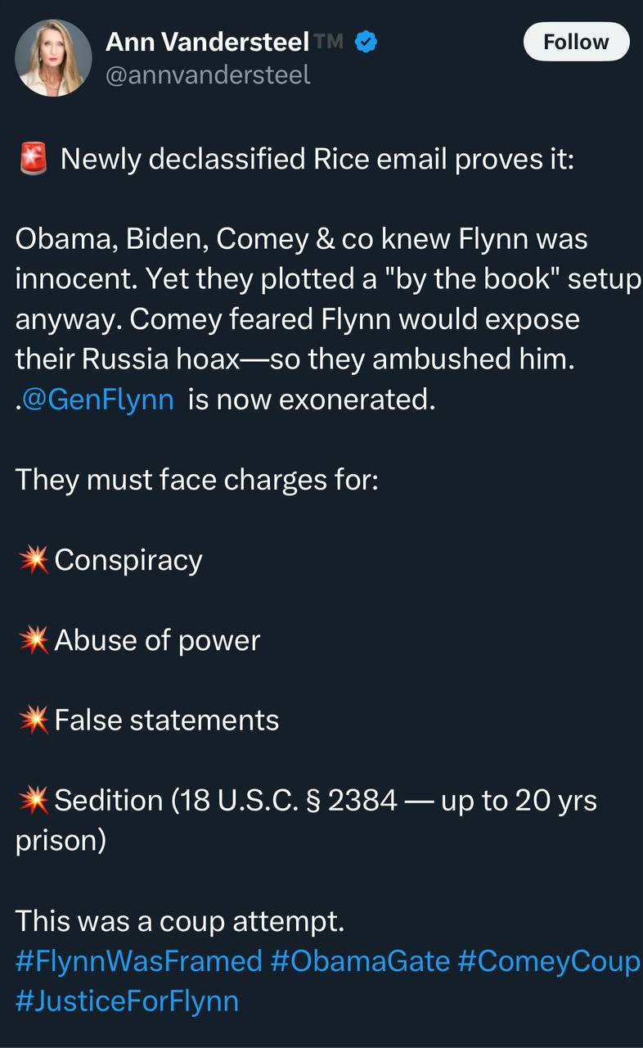Click the blue verified checkmark badge
Viewport: 643px width, 1048px height.
pyautogui.click(x=366, y=41)
